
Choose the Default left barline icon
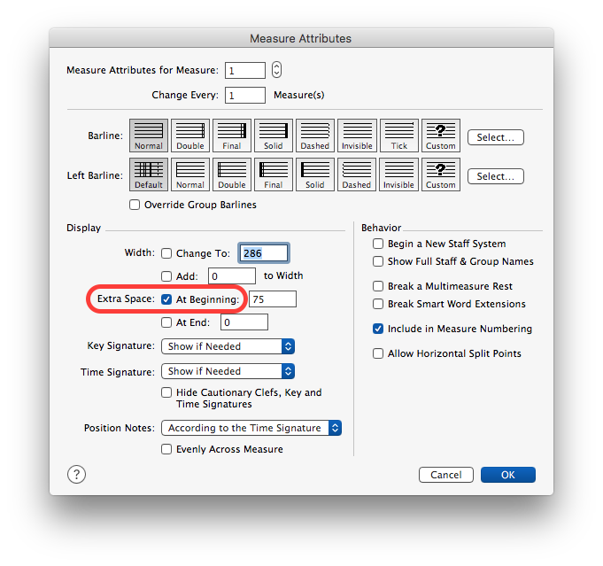pos(149,174)
